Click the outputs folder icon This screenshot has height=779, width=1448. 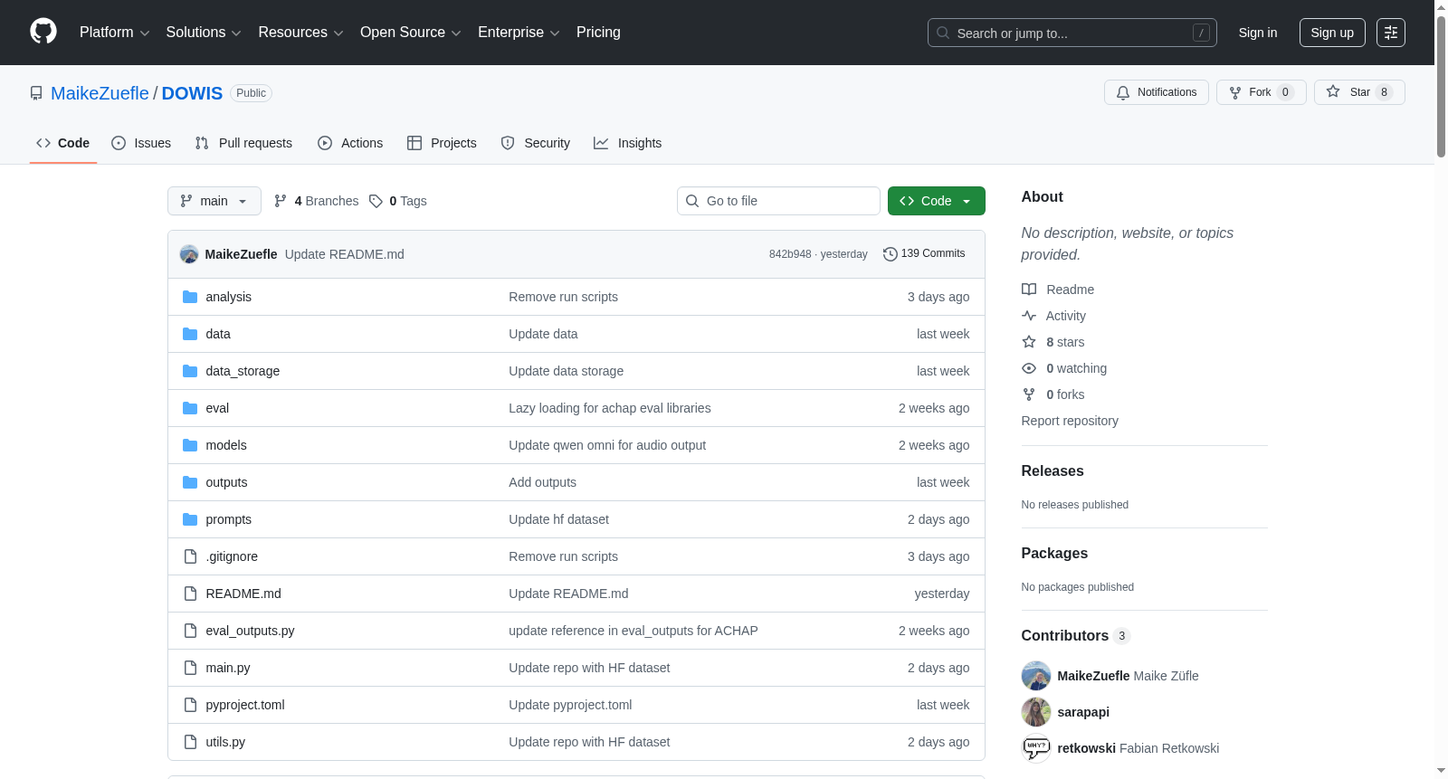click(x=190, y=482)
